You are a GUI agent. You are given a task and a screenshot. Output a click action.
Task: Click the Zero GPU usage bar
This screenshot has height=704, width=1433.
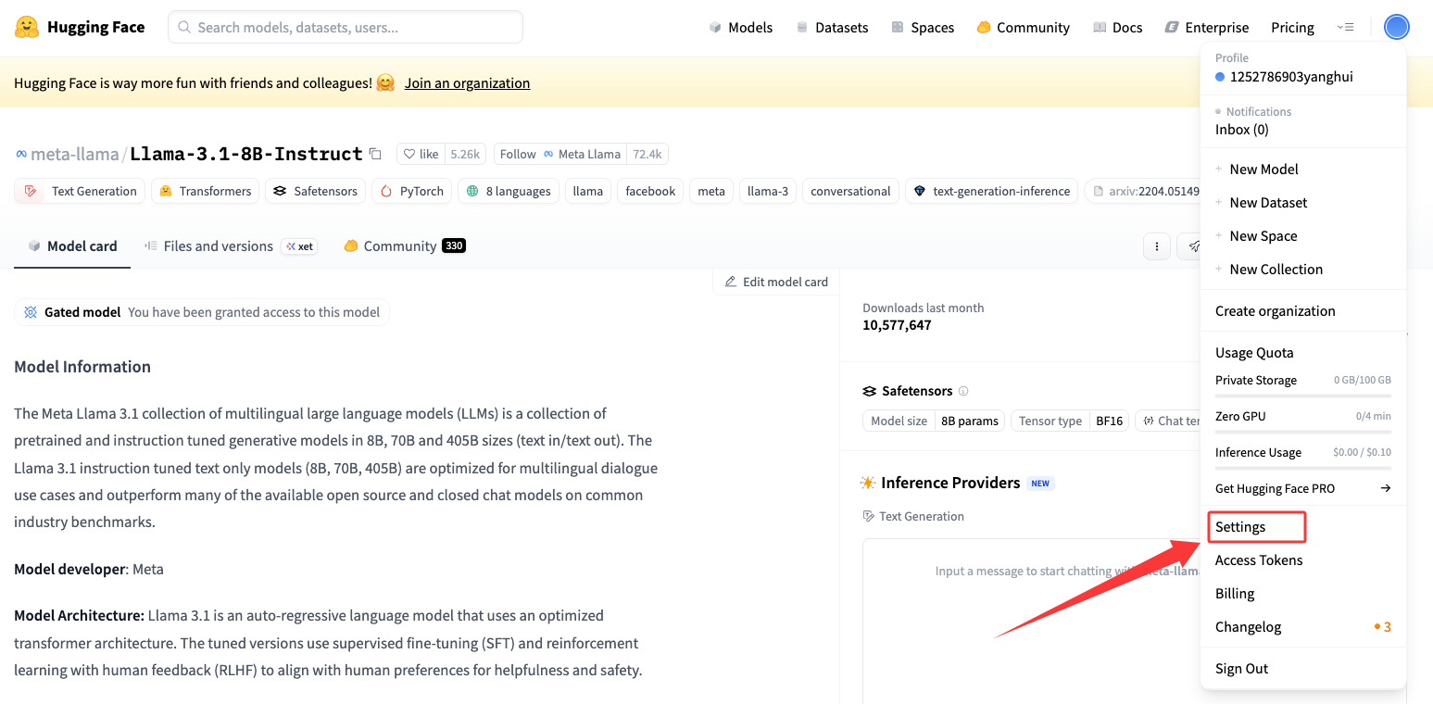1303,432
